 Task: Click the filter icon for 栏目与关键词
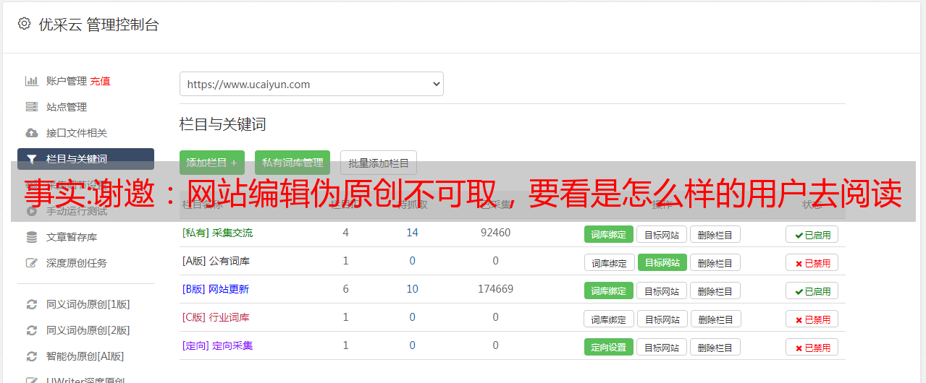click(x=31, y=159)
